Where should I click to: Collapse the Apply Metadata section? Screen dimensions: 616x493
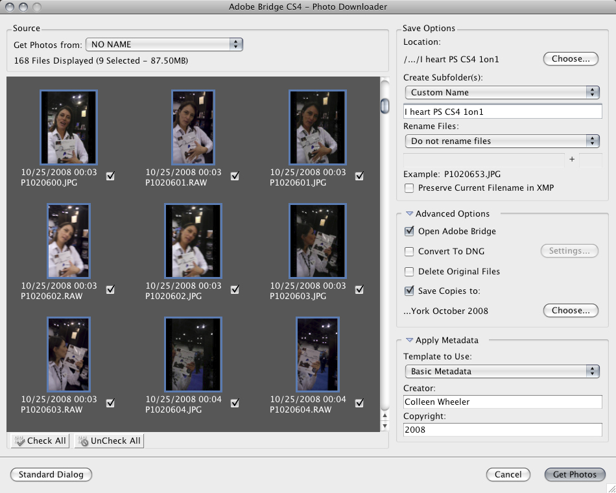pyautogui.click(x=409, y=341)
